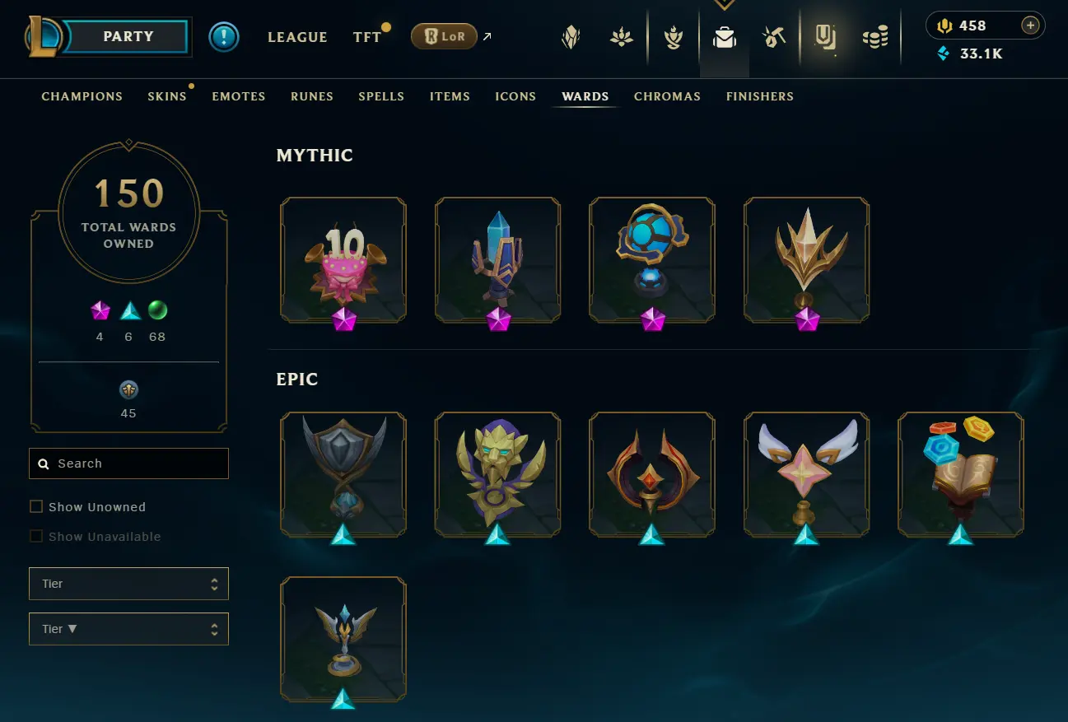Open the Emotes tab
Image resolution: width=1068 pixels, height=722 pixels.
click(239, 96)
